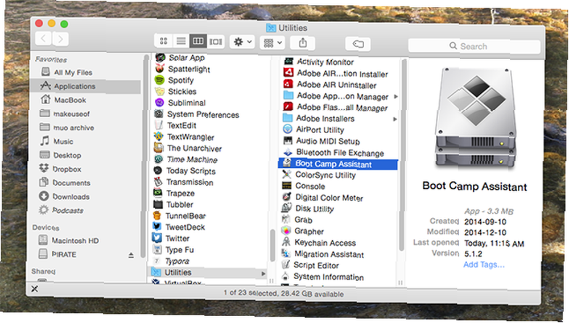
Task: Open the Arrange items dropdown
Action: 273,43
